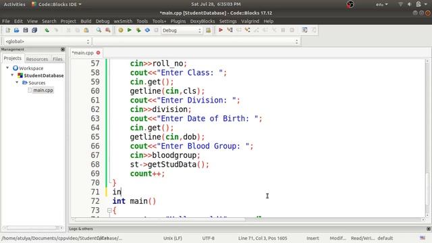Image resolution: width=432 pixels, height=243 pixels.
Task: Close the Management panel
Action: point(63,49)
